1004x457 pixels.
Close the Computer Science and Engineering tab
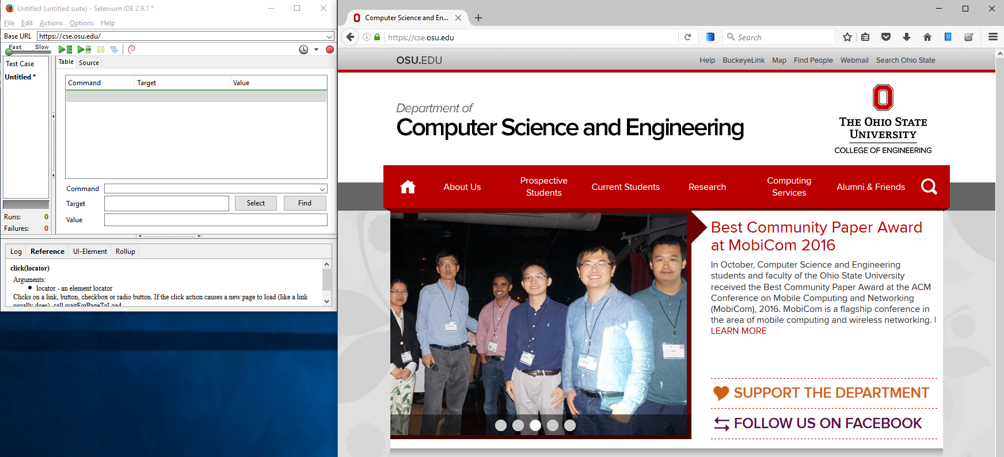(458, 18)
